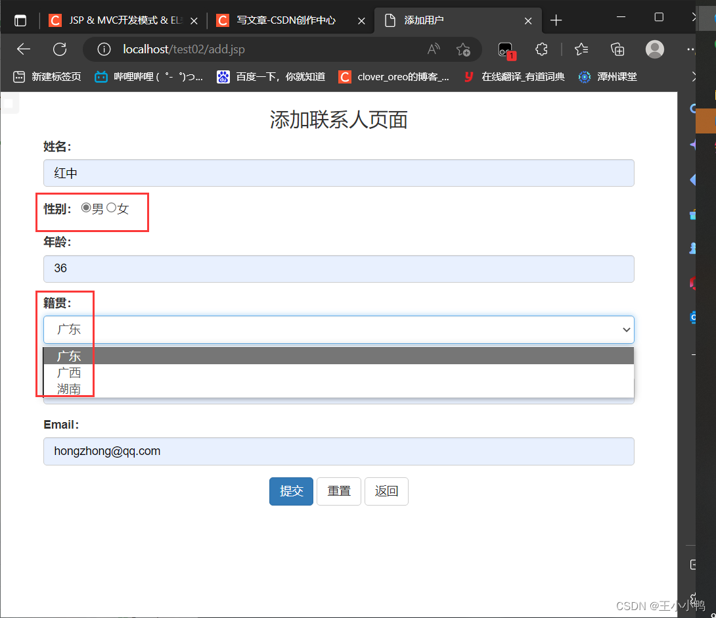Open the tab actions menu icon
716x618 pixels.
click(x=20, y=20)
